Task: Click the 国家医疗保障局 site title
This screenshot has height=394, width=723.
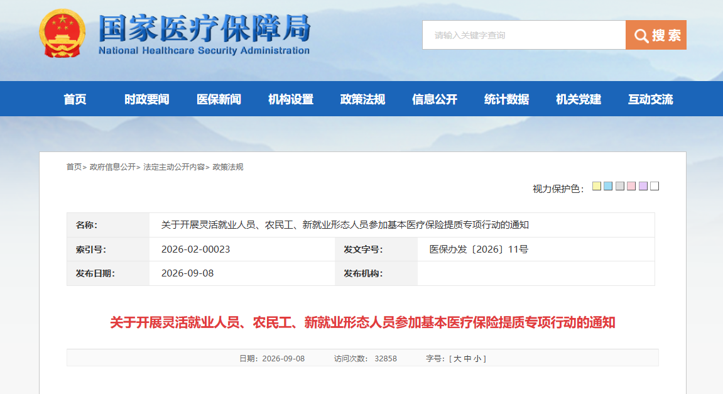Action: pos(205,28)
